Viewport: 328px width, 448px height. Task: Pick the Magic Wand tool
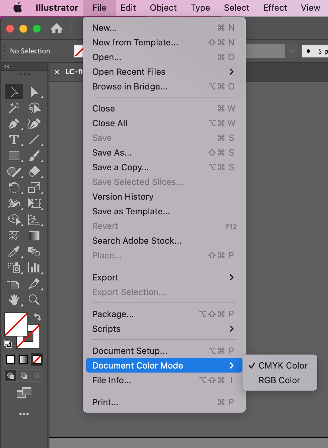pyautogui.click(x=14, y=108)
